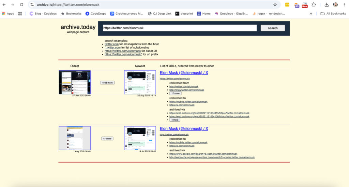Open the Bookmarks star folder

(71, 14)
